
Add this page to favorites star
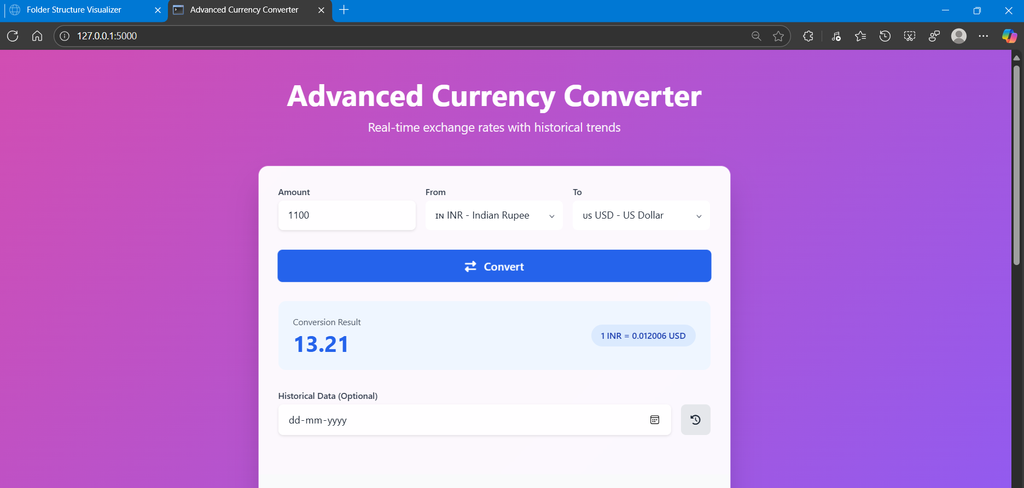coord(778,36)
